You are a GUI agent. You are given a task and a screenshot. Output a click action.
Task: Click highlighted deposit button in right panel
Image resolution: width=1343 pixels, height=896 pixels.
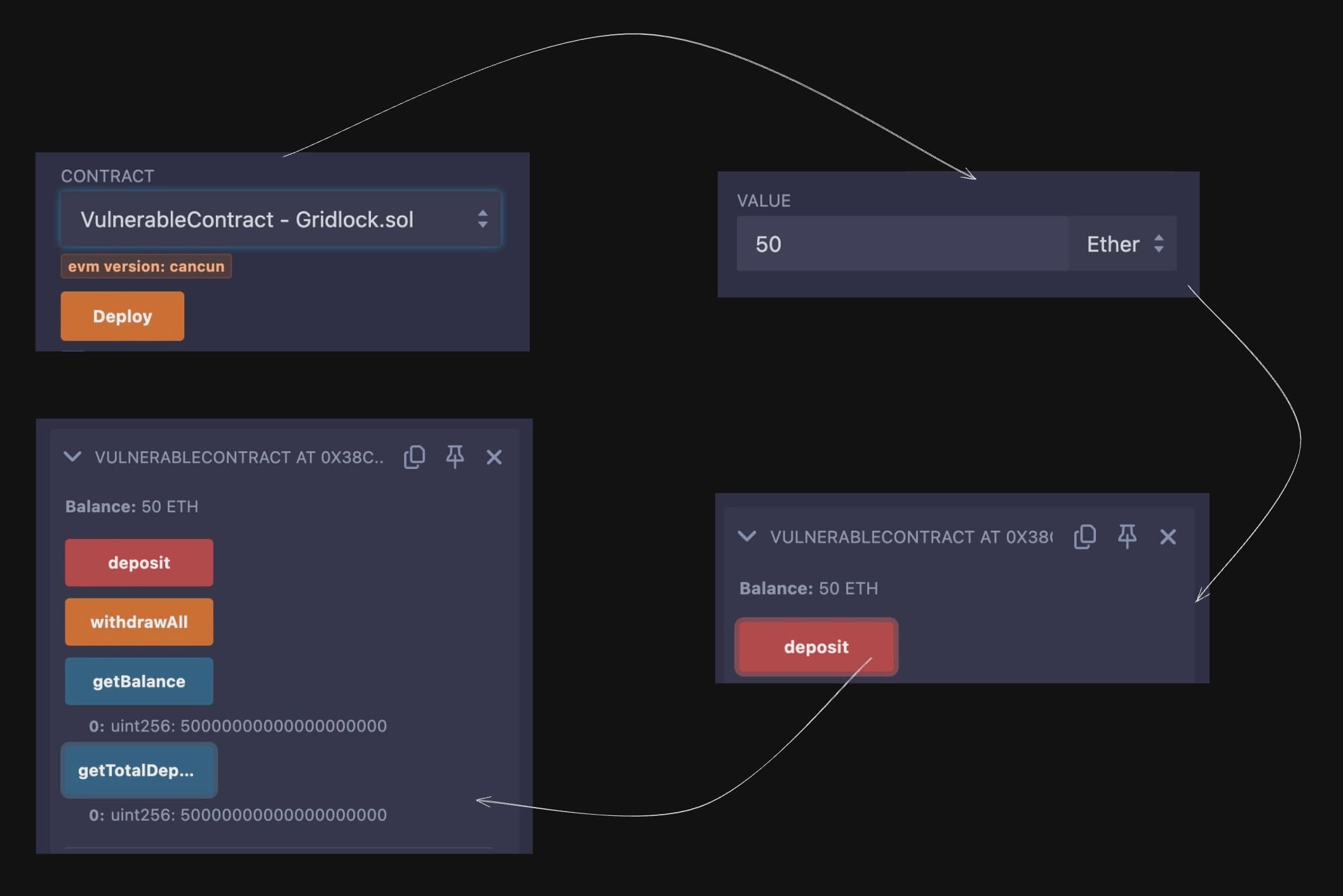tap(816, 647)
